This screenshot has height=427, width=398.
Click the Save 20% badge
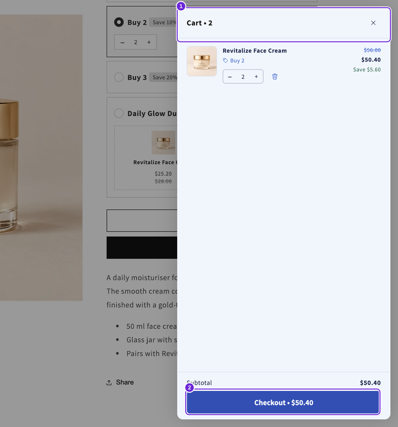coord(163,77)
